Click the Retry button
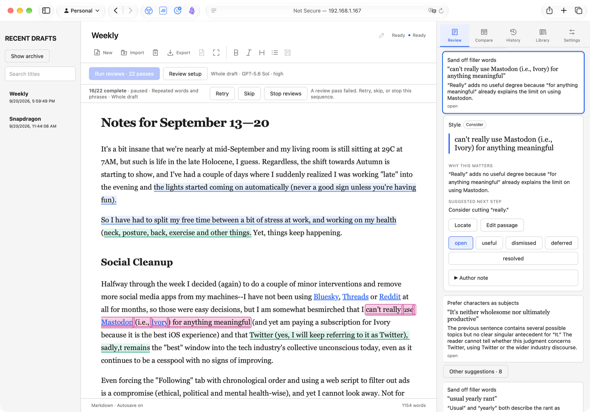This screenshot has width=590, height=412. coord(222,93)
